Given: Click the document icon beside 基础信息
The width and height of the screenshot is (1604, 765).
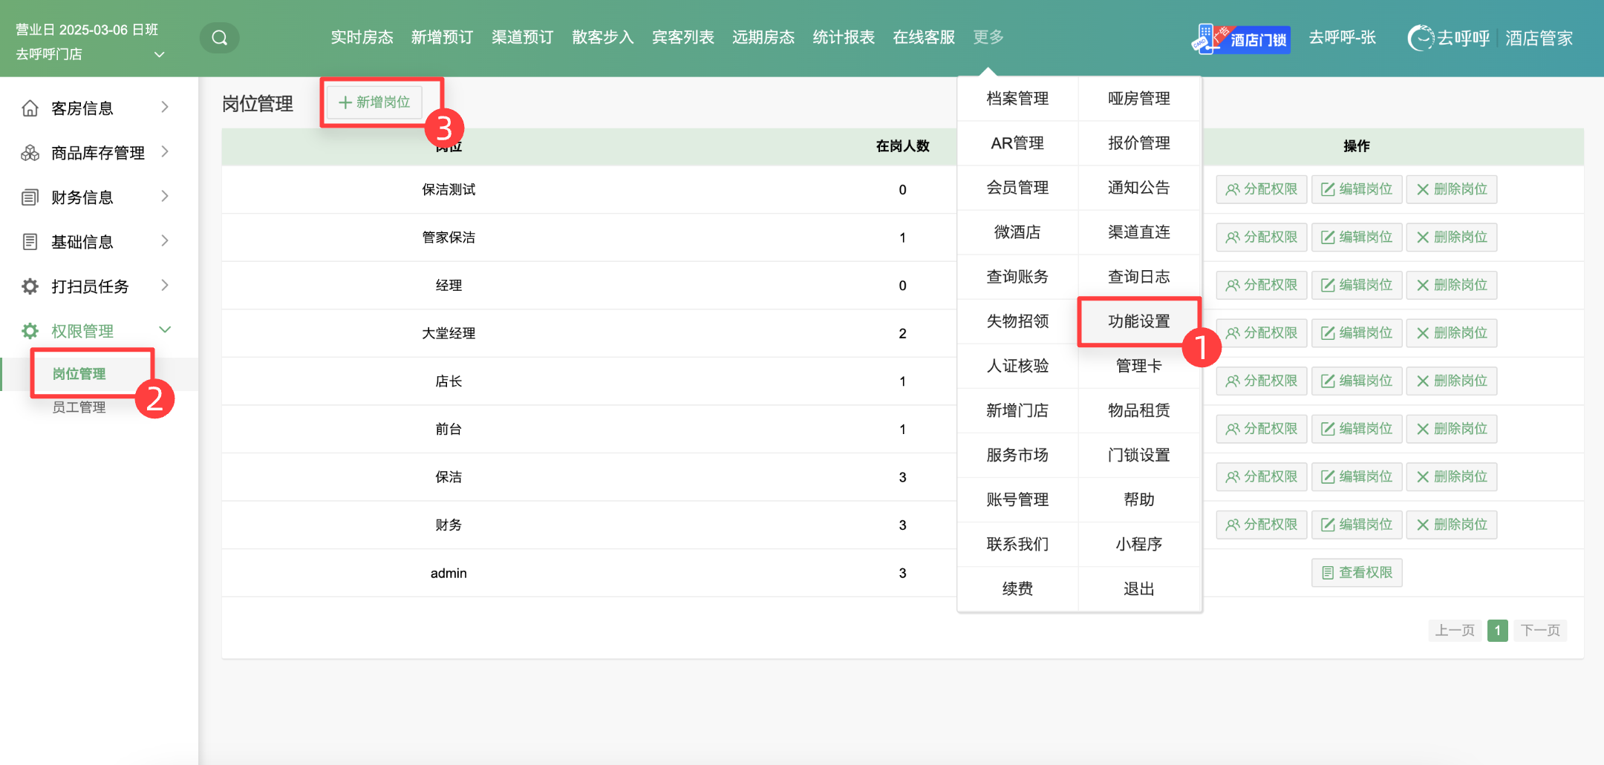Looking at the screenshot, I should coord(30,242).
